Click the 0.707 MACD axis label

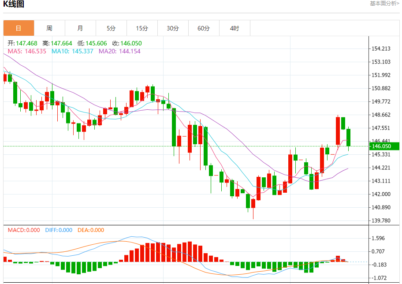(378, 251)
